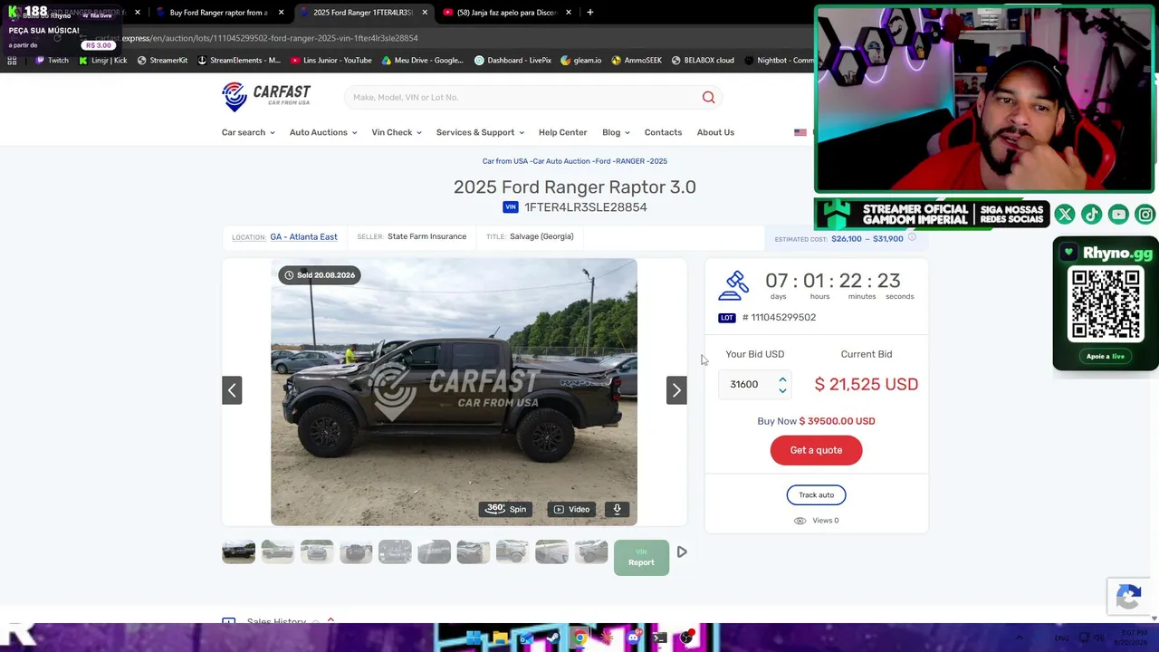The height and width of the screenshot is (652, 1159).
Task: Click the Get a quote button
Action: click(816, 450)
